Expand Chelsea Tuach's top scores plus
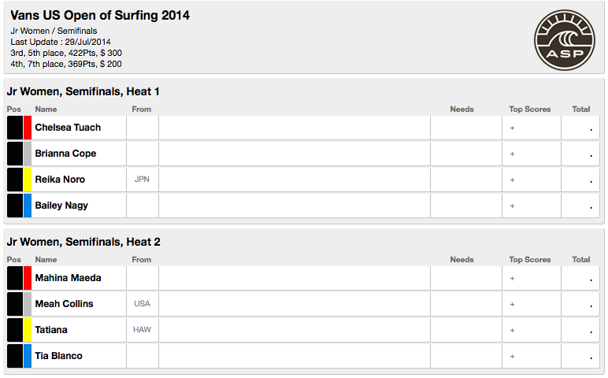 512,128
